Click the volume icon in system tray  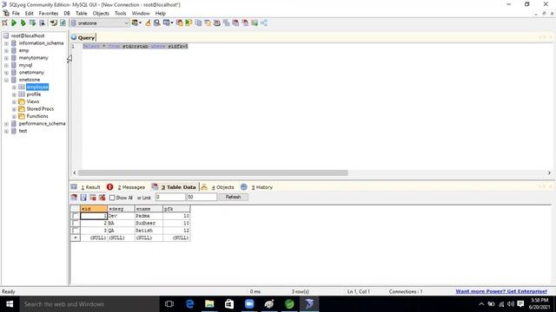[511, 304]
